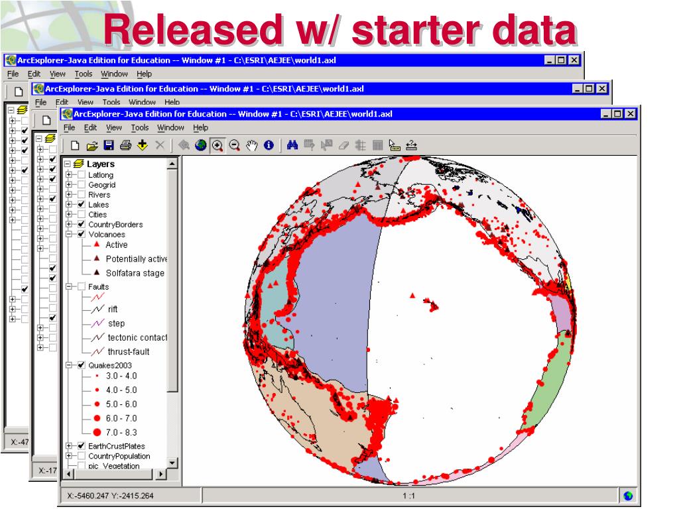Expand the Lakes layer legend

68,204
